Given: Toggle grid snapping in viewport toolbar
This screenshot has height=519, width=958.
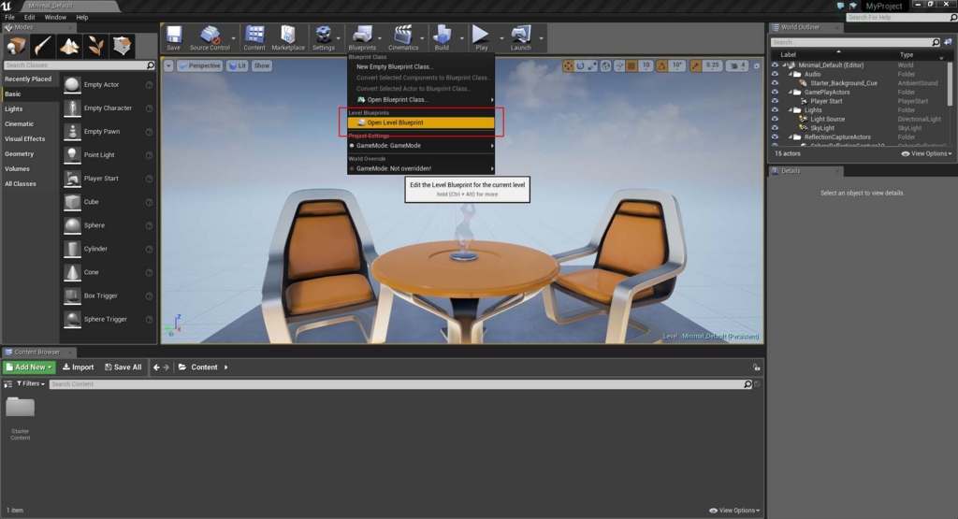Looking at the screenshot, I should (x=631, y=65).
